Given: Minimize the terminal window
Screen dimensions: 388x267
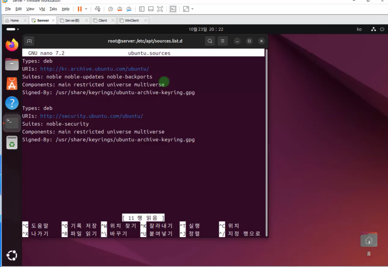Looking at the screenshot, I should pyautogui.click(x=237, y=41).
